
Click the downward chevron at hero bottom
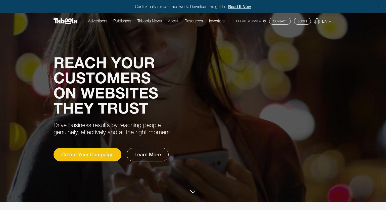pyautogui.click(x=192, y=192)
